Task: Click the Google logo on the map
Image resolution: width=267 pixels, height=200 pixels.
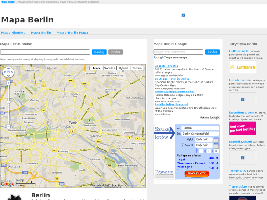Action: point(8,184)
